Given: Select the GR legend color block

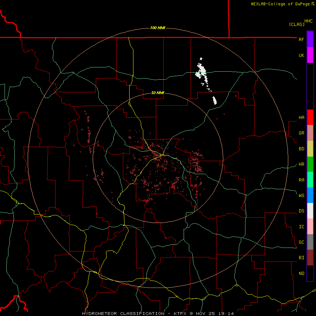Looking at the screenshot, I should pyautogui.click(x=310, y=133).
